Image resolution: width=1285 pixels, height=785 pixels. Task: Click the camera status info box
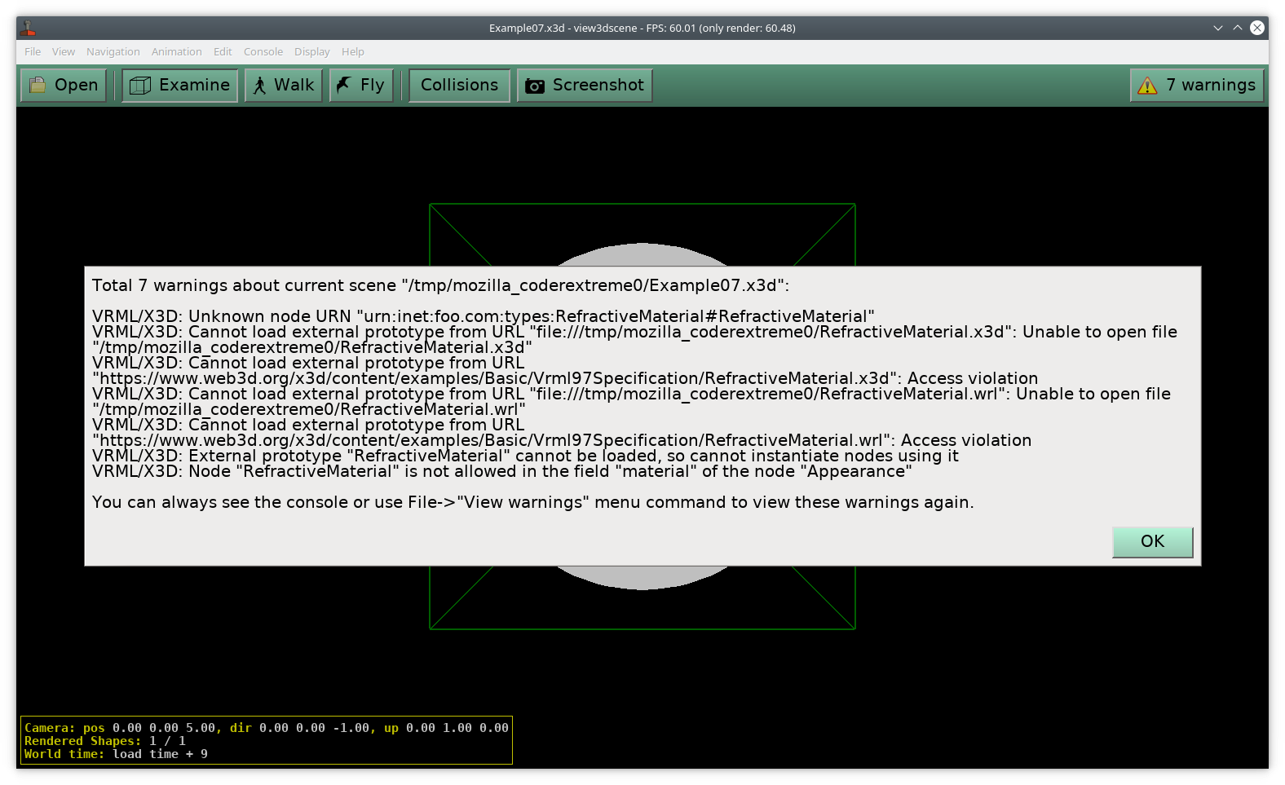point(267,740)
